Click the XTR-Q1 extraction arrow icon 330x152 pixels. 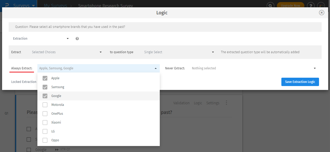57,150
